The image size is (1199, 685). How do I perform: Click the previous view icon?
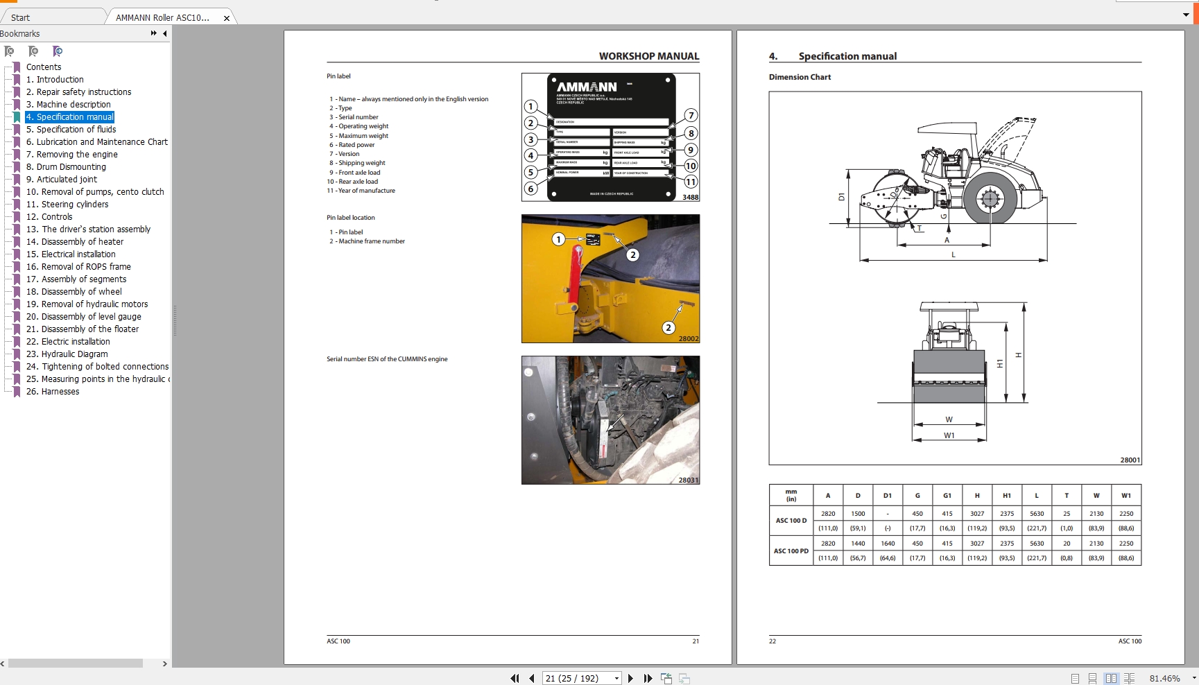pos(666,678)
